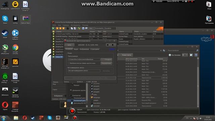The width and height of the screenshot is (215, 121).
Task: Click the refresh icon in Explorer address bar
Action: pos(164,50)
